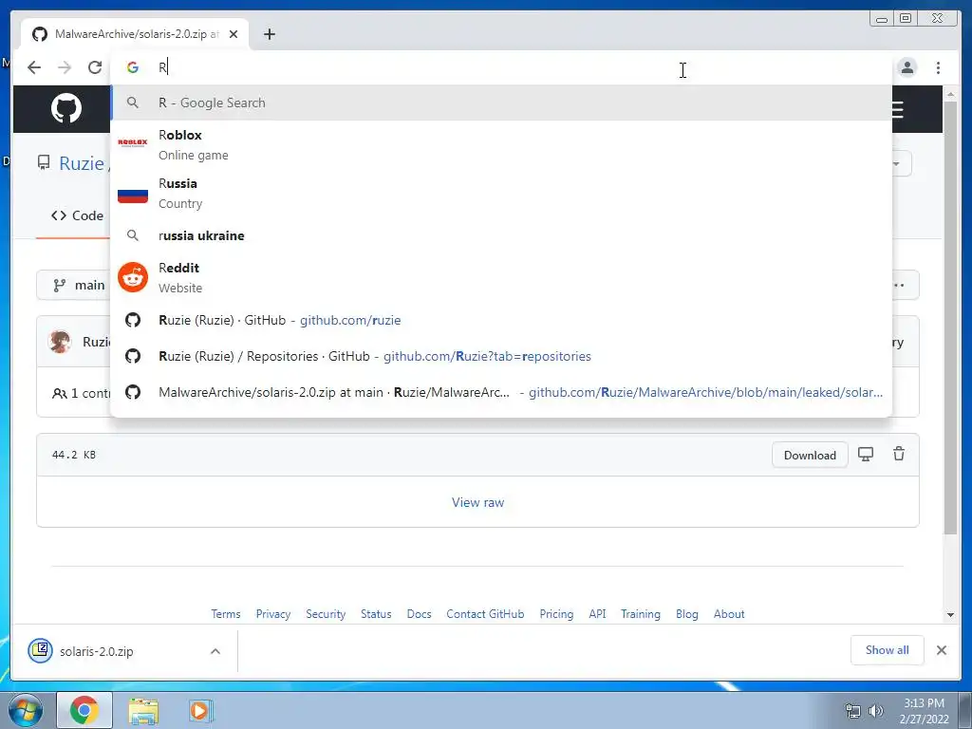The width and height of the screenshot is (972, 729).
Task: Close the MalwareArchive tab
Action: [x=234, y=34]
